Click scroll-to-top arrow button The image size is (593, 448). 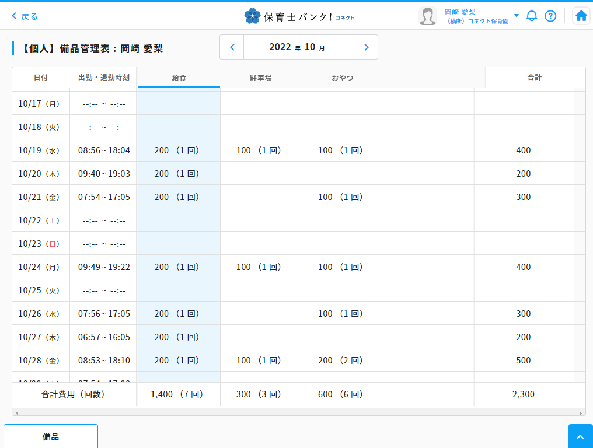(x=580, y=436)
